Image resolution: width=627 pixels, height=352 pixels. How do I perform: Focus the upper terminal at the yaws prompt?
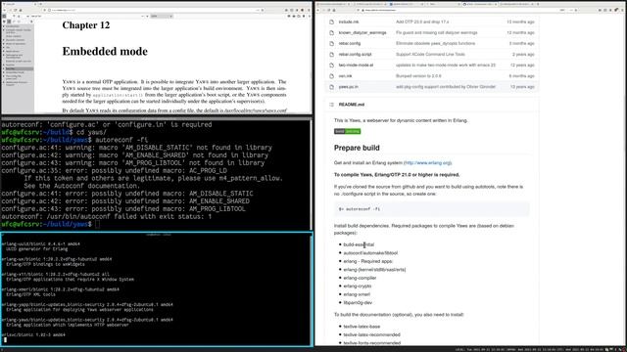pyautogui.click(x=98, y=224)
